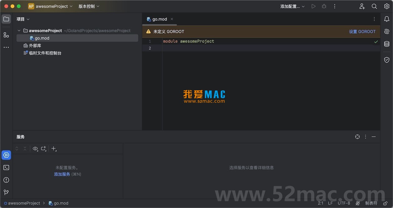This screenshot has width=393, height=208.
Task: Open the Notifications bell panel
Action: tap(387, 19)
